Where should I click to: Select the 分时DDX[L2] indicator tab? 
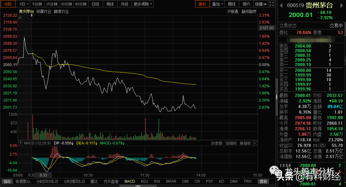click(x=47, y=182)
